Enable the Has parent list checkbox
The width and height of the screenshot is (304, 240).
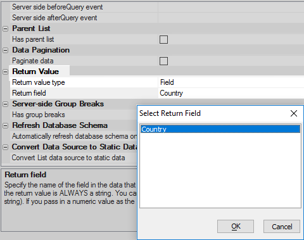pyautogui.click(x=163, y=39)
